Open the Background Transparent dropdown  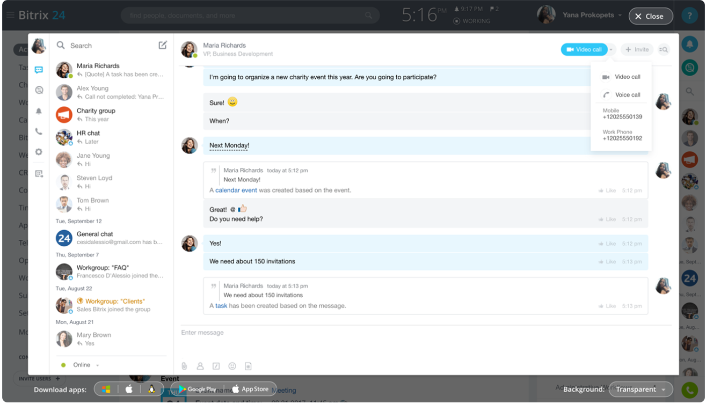pyautogui.click(x=641, y=390)
